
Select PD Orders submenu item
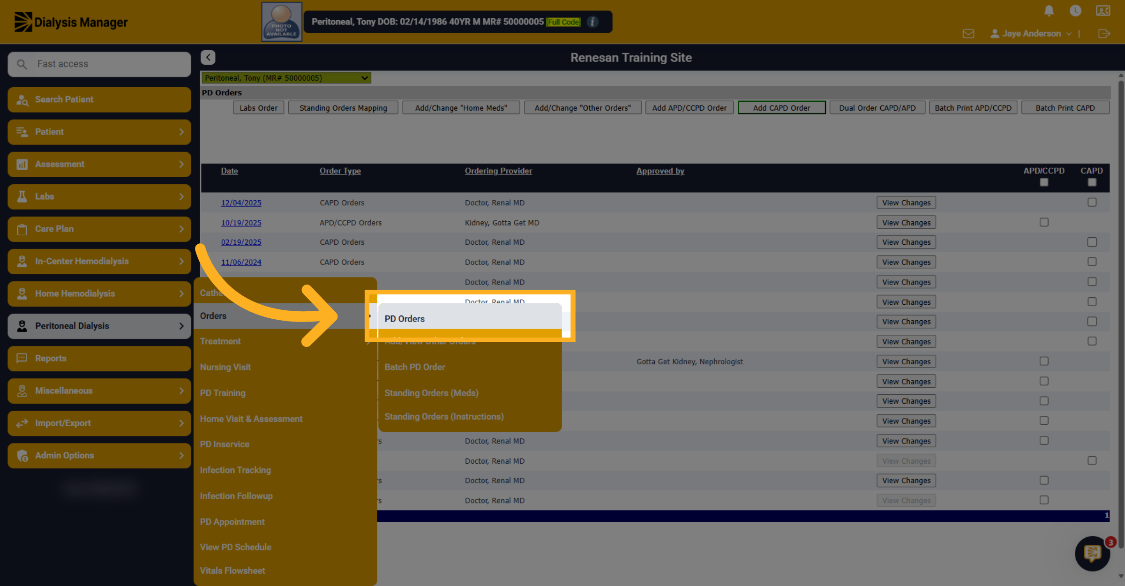tap(470, 319)
